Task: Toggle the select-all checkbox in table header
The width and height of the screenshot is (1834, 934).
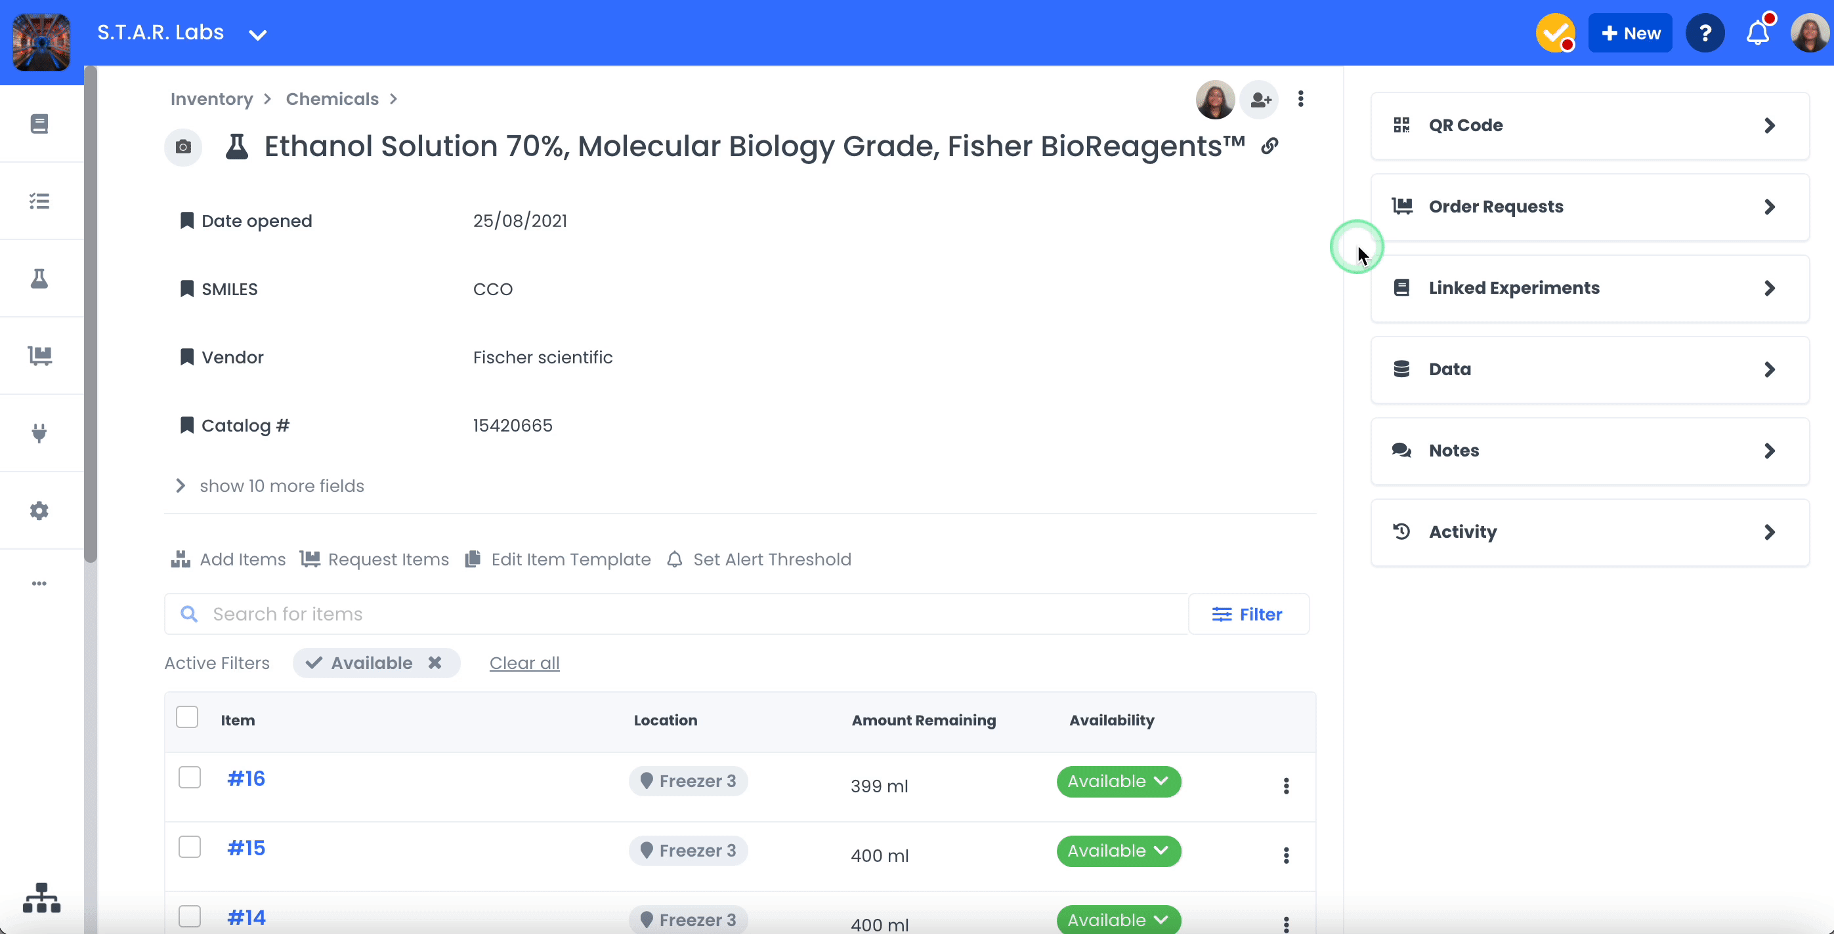Action: coord(187,717)
